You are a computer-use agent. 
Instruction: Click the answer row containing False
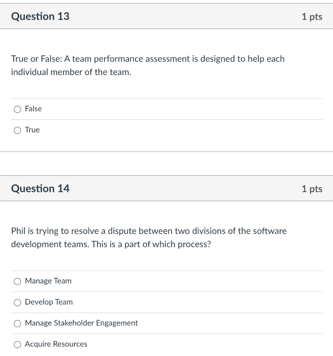[166, 109]
